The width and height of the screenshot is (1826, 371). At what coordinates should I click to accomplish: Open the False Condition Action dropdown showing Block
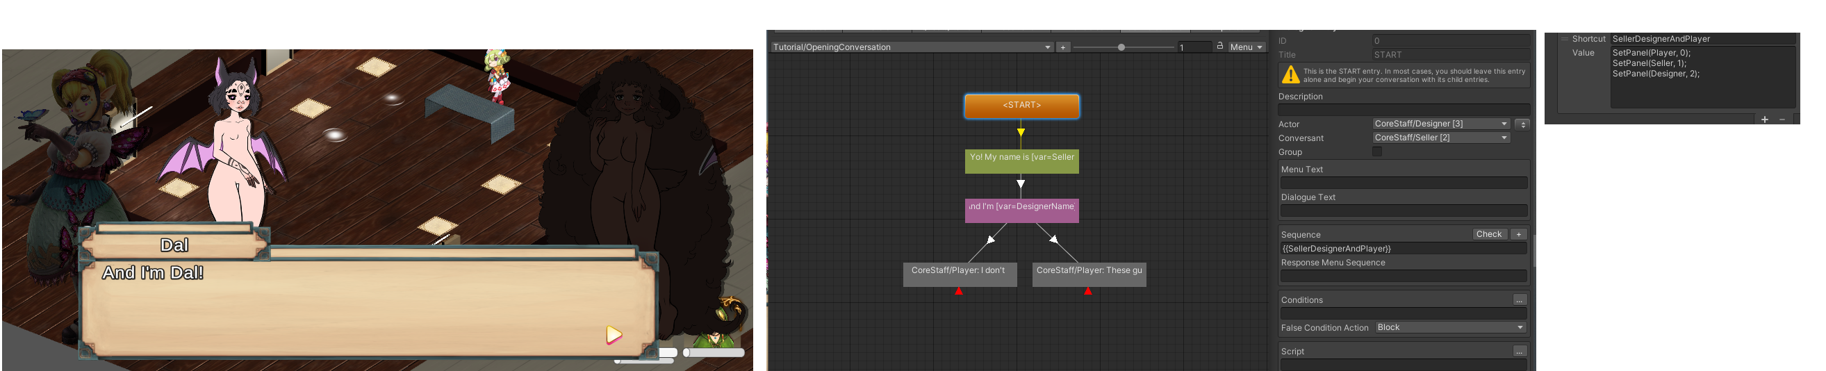pos(1450,327)
